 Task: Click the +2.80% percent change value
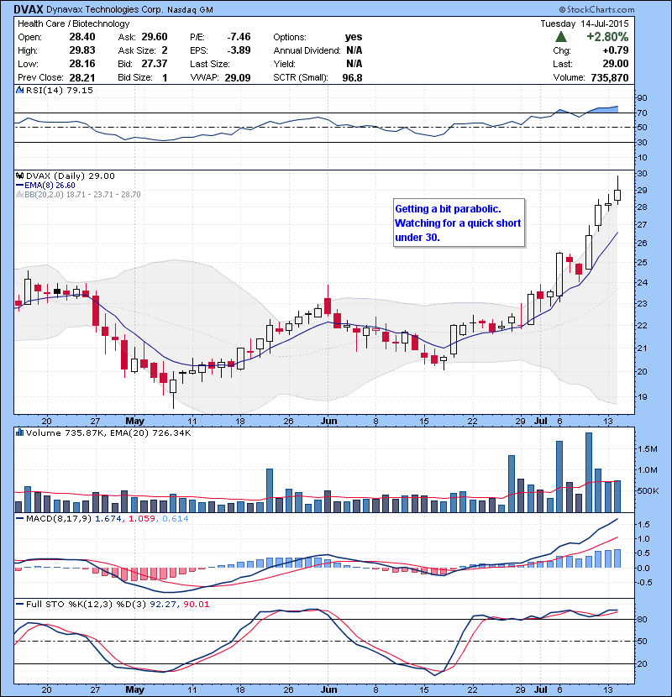(607, 37)
